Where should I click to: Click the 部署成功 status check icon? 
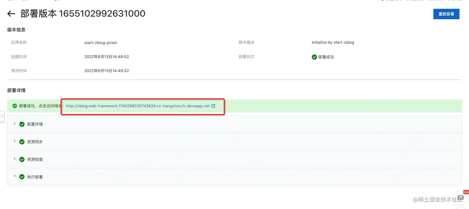tap(314, 57)
